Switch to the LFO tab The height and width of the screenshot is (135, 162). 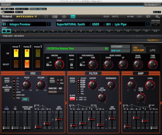click(152, 50)
